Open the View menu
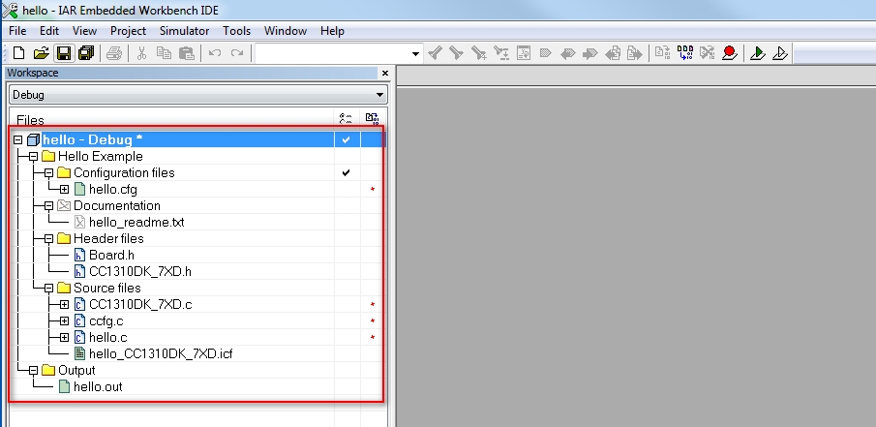Viewport: 876px width, 427px height. [x=84, y=31]
